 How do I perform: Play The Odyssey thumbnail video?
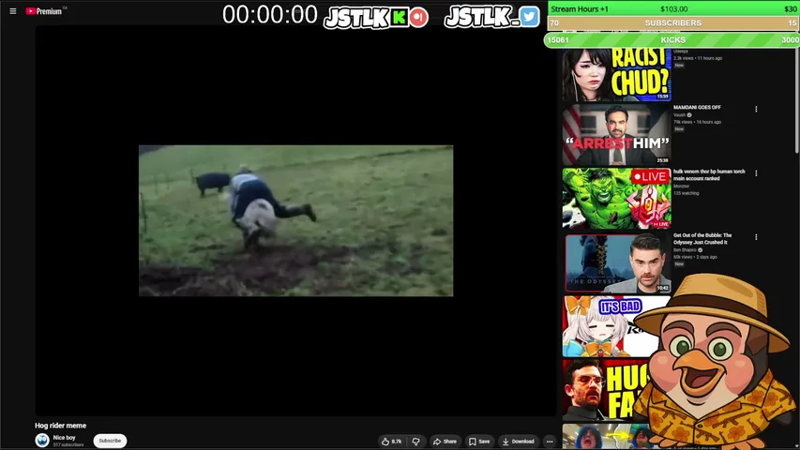pos(618,263)
